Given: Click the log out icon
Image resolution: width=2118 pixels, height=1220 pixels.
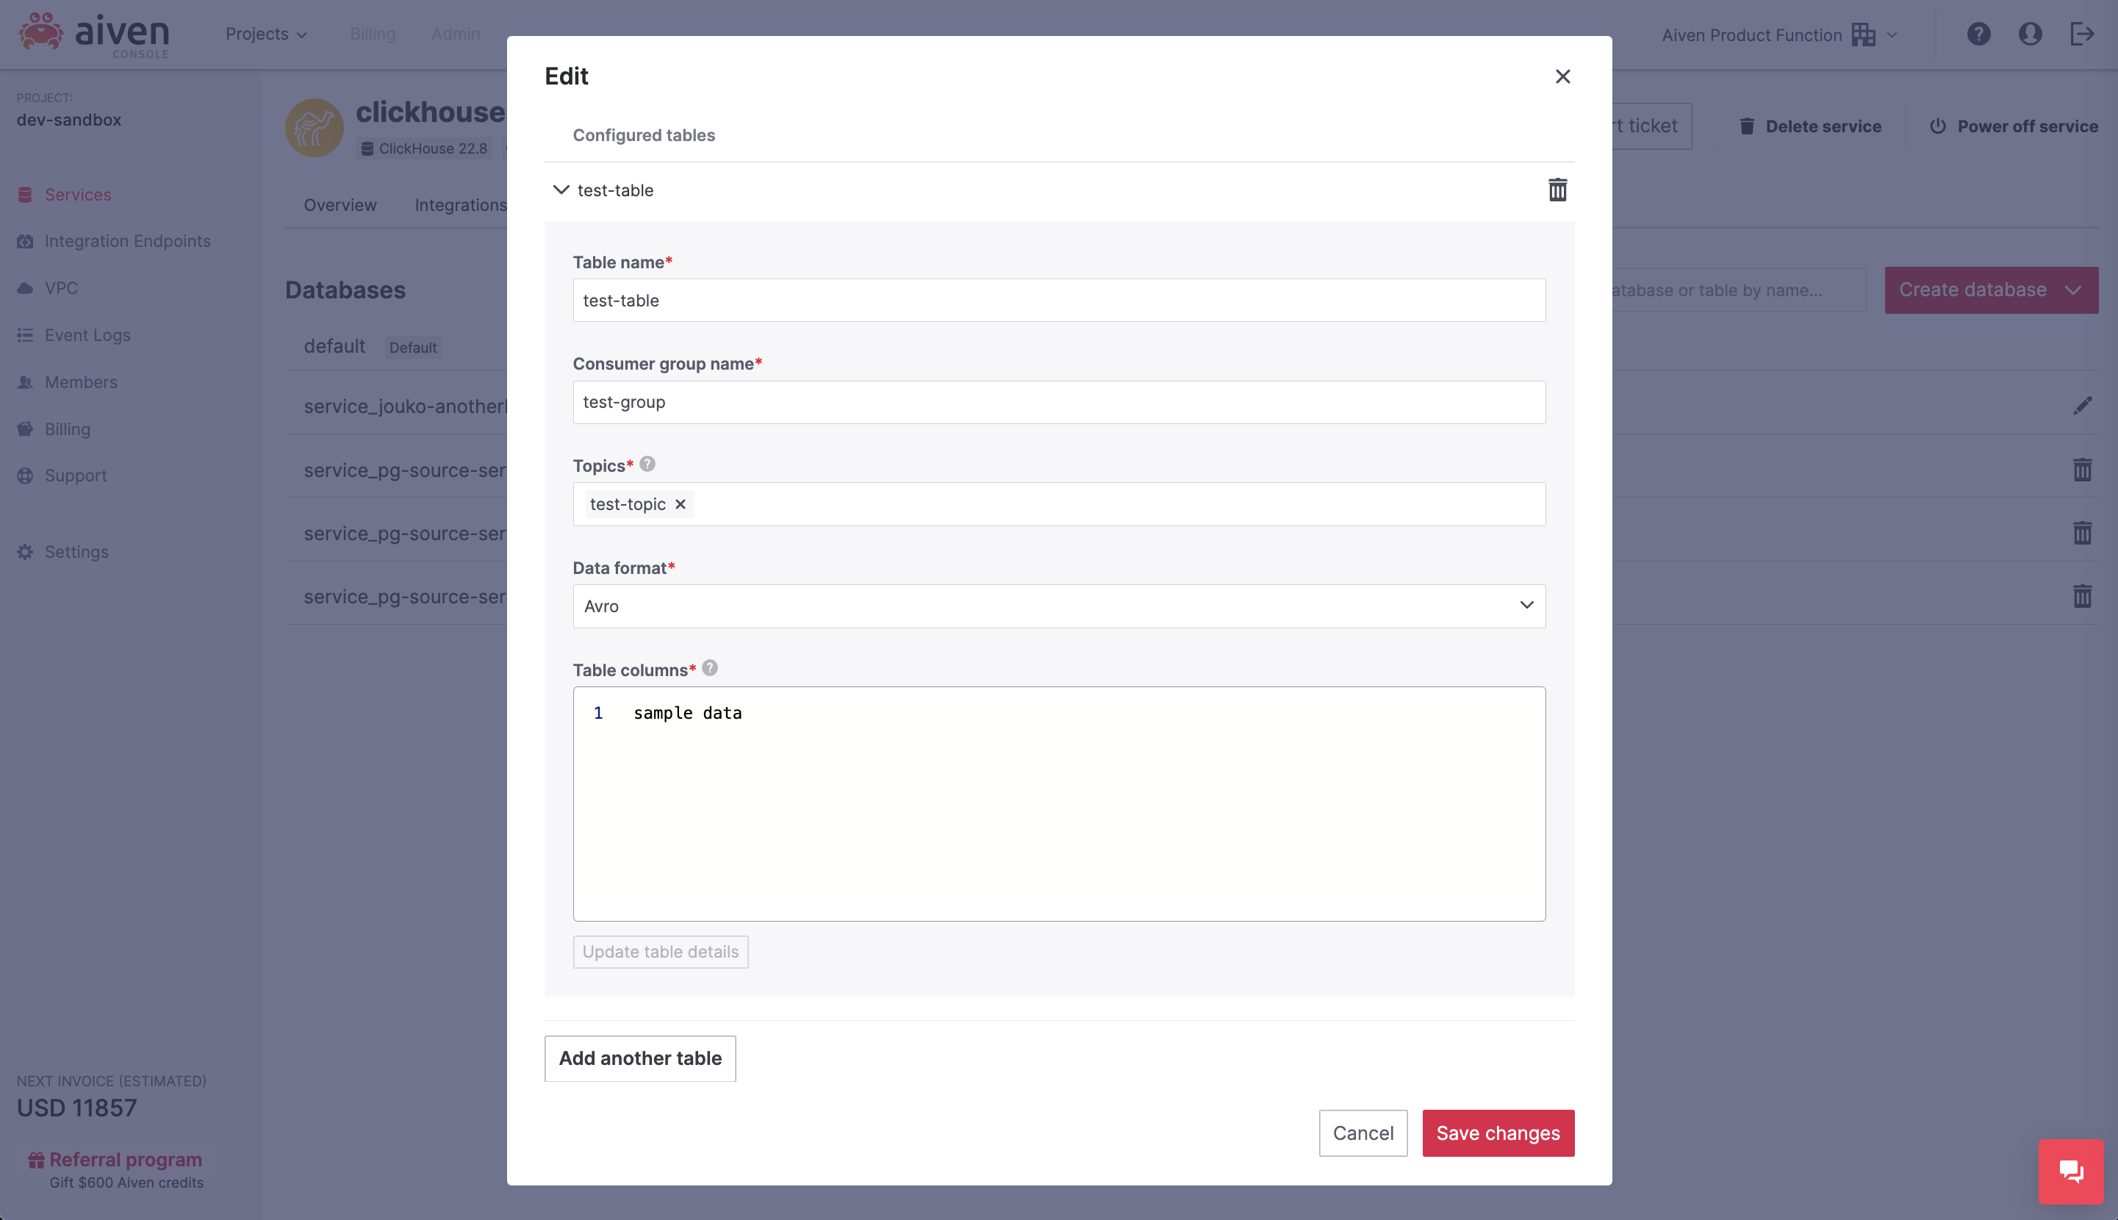Looking at the screenshot, I should tap(2081, 35).
